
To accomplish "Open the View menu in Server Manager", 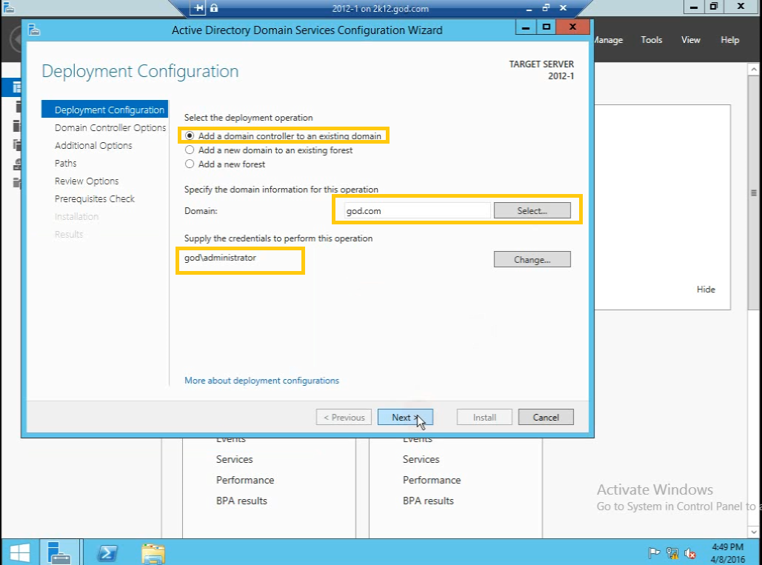I will tap(691, 40).
